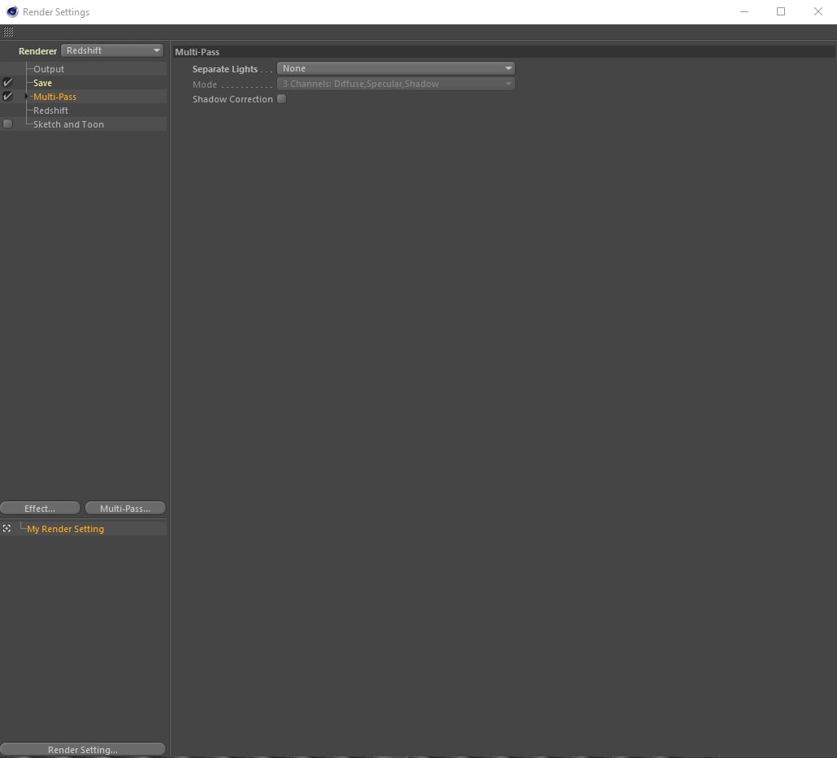Open the disabled Mode channels dropdown
Viewport: 837px width, 758px height.
[396, 84]
